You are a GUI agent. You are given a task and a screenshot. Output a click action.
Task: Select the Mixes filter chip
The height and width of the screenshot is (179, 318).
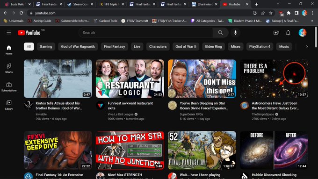click(235, 47)
